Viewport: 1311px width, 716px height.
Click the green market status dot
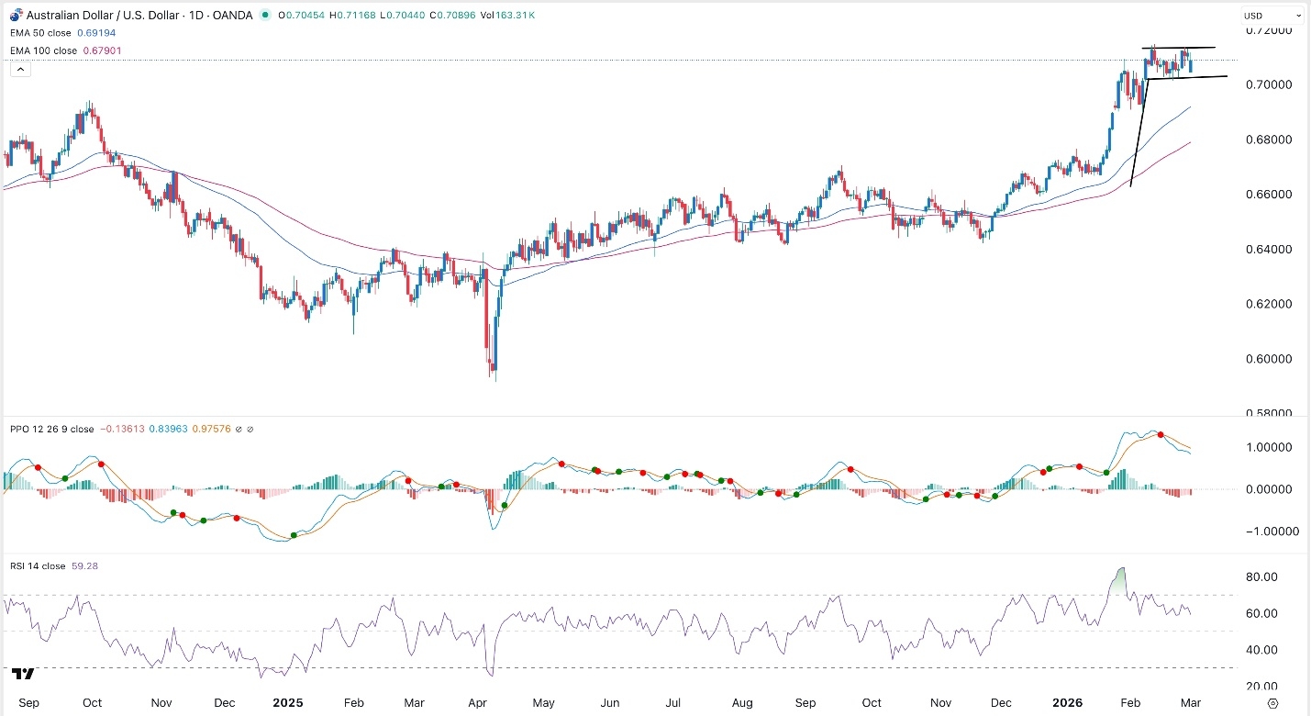tap(266, 15)
